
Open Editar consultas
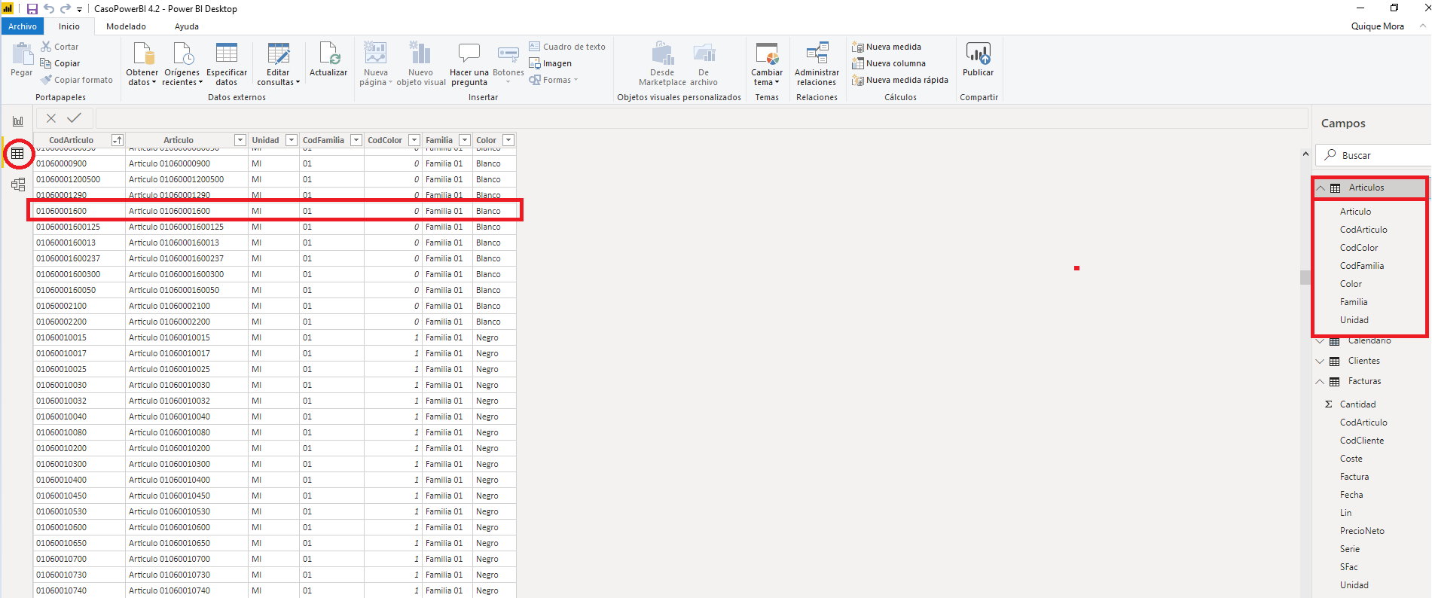coord(278,64)
